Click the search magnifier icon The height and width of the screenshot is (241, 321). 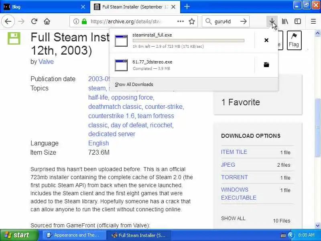tap(208, 21)
